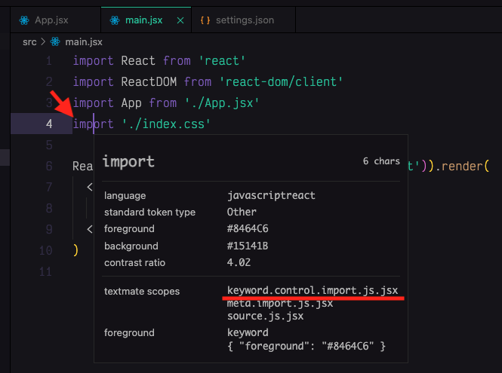502x373 pixels.
Task: Select line number 10 in the gutter
Action: coord(45,250)
